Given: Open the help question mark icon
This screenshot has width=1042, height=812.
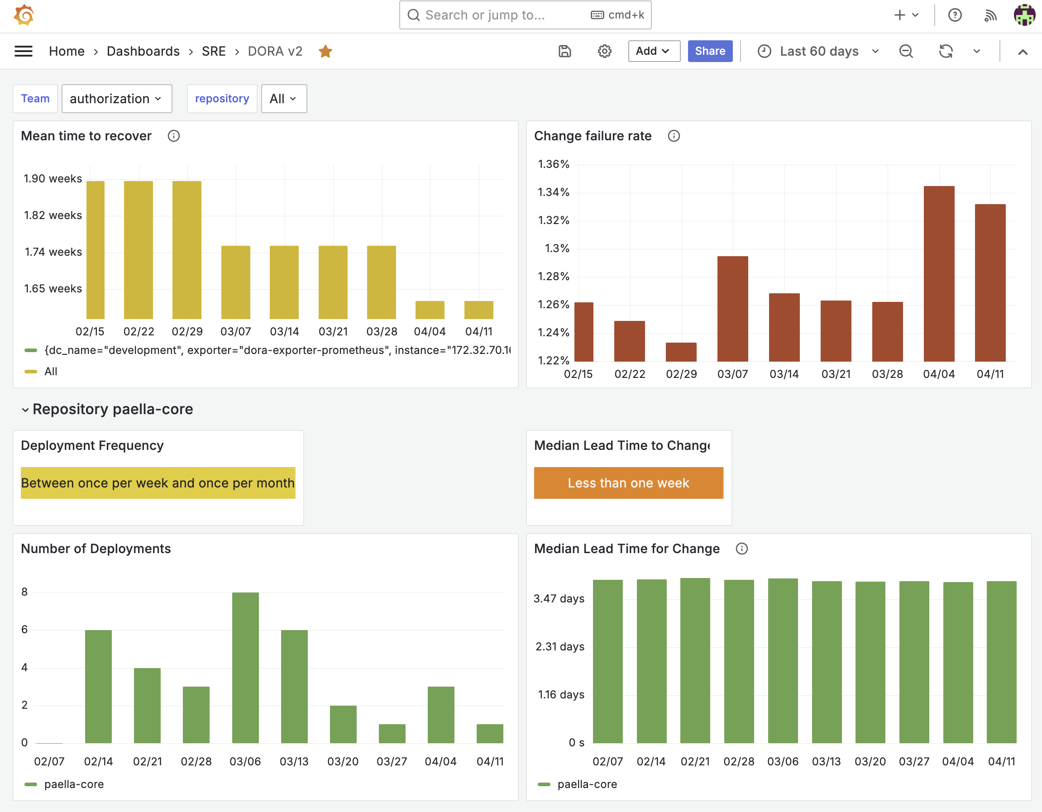Looking at the screenshot, I should click(955, 15).
